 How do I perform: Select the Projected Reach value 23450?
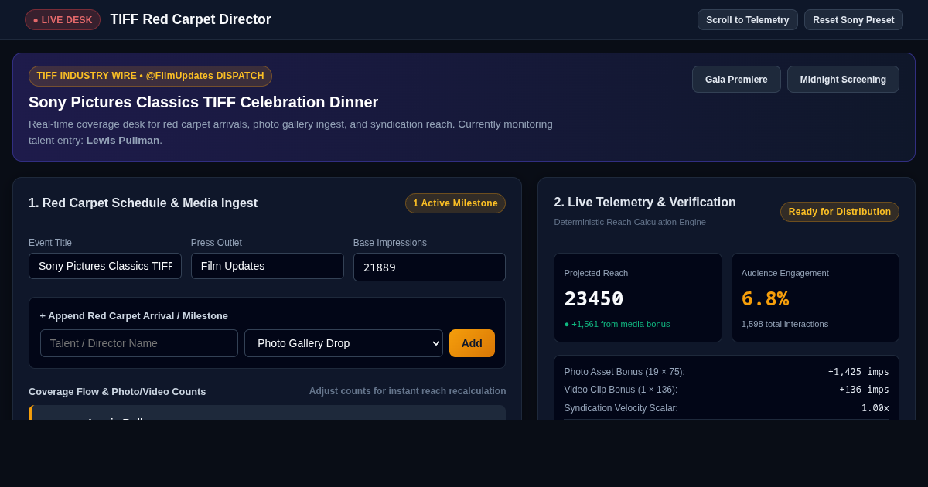click(x=594, y=298)
